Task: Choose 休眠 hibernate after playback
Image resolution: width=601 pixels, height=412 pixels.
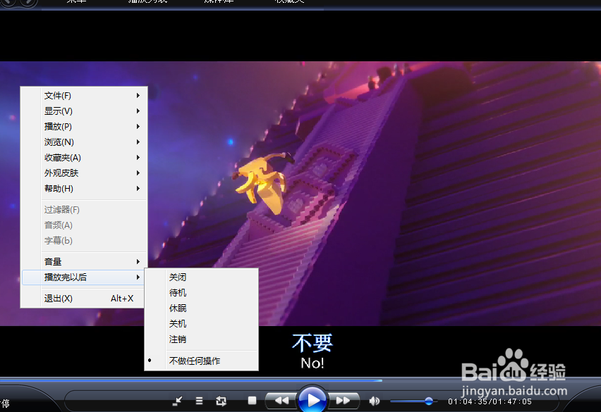Action: coord(201,308)
